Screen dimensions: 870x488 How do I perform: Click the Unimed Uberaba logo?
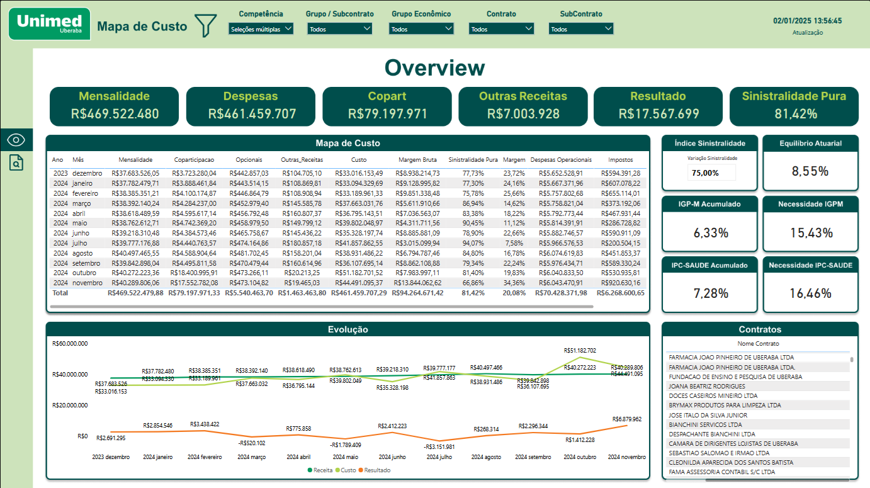pyautogui.click(x=49, y=24)
